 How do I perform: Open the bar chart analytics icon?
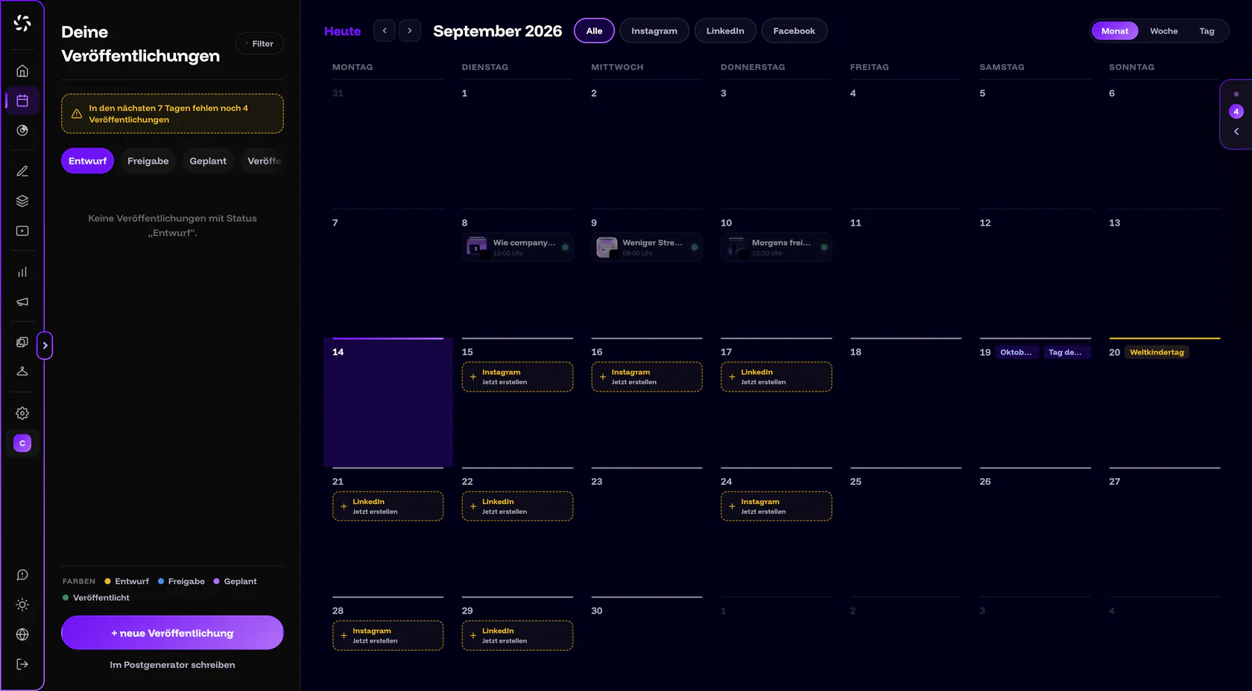pyautogui.click(x=22, y=272)
